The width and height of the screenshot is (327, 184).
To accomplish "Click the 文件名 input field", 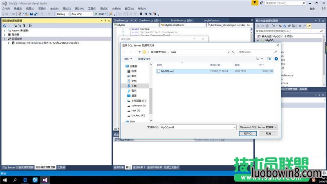I will (x=198, y=127).
